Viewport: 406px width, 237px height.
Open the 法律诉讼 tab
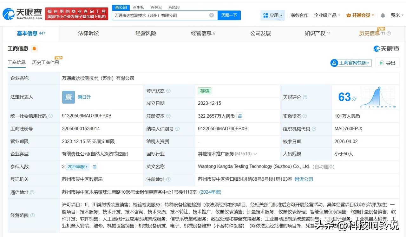88,33
